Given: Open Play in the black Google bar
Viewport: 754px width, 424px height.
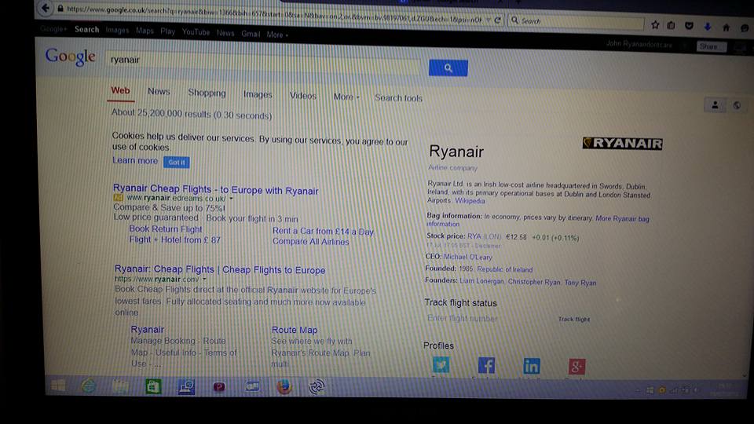Looking at the screenshot, I should coord(168,31).
